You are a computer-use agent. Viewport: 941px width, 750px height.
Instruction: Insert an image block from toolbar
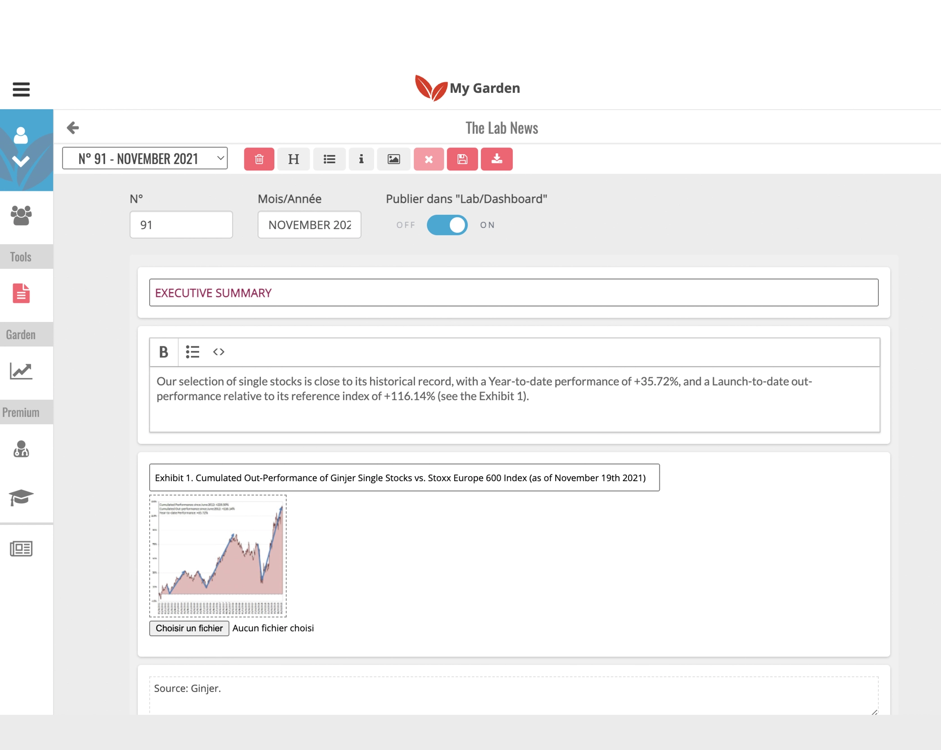[x=393, y=159]
